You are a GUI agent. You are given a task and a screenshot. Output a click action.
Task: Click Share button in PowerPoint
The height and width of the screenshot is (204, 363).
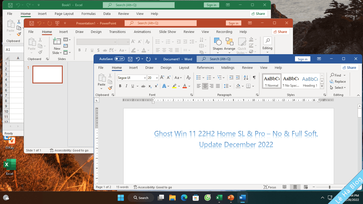[x=280, y=32]
